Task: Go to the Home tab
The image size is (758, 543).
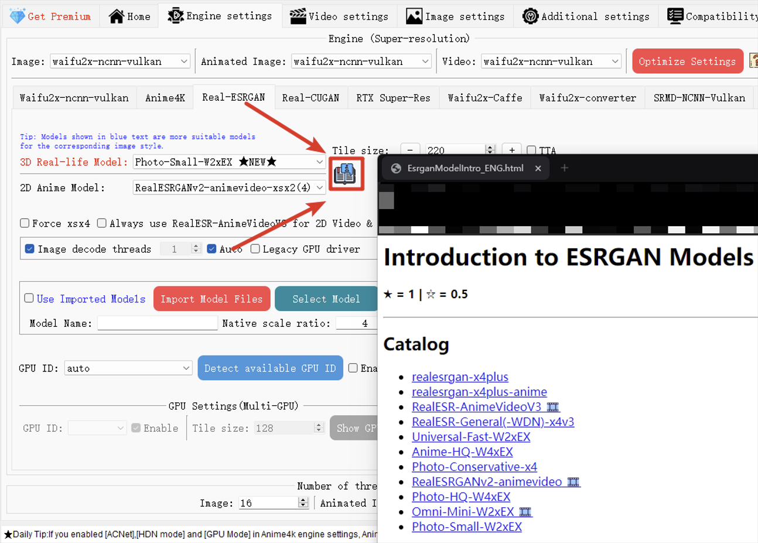Action: (129, 16)
